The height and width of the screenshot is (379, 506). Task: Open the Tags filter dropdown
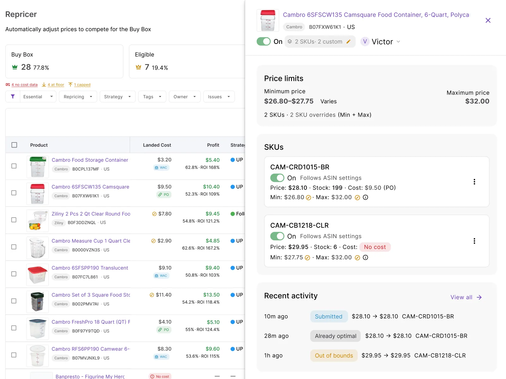(x=152, y=97)
